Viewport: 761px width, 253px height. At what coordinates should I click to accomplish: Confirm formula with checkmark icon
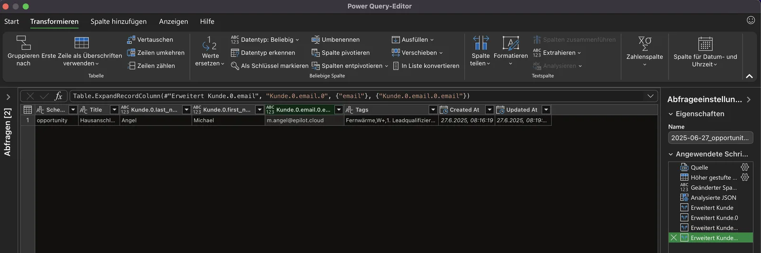44,96
